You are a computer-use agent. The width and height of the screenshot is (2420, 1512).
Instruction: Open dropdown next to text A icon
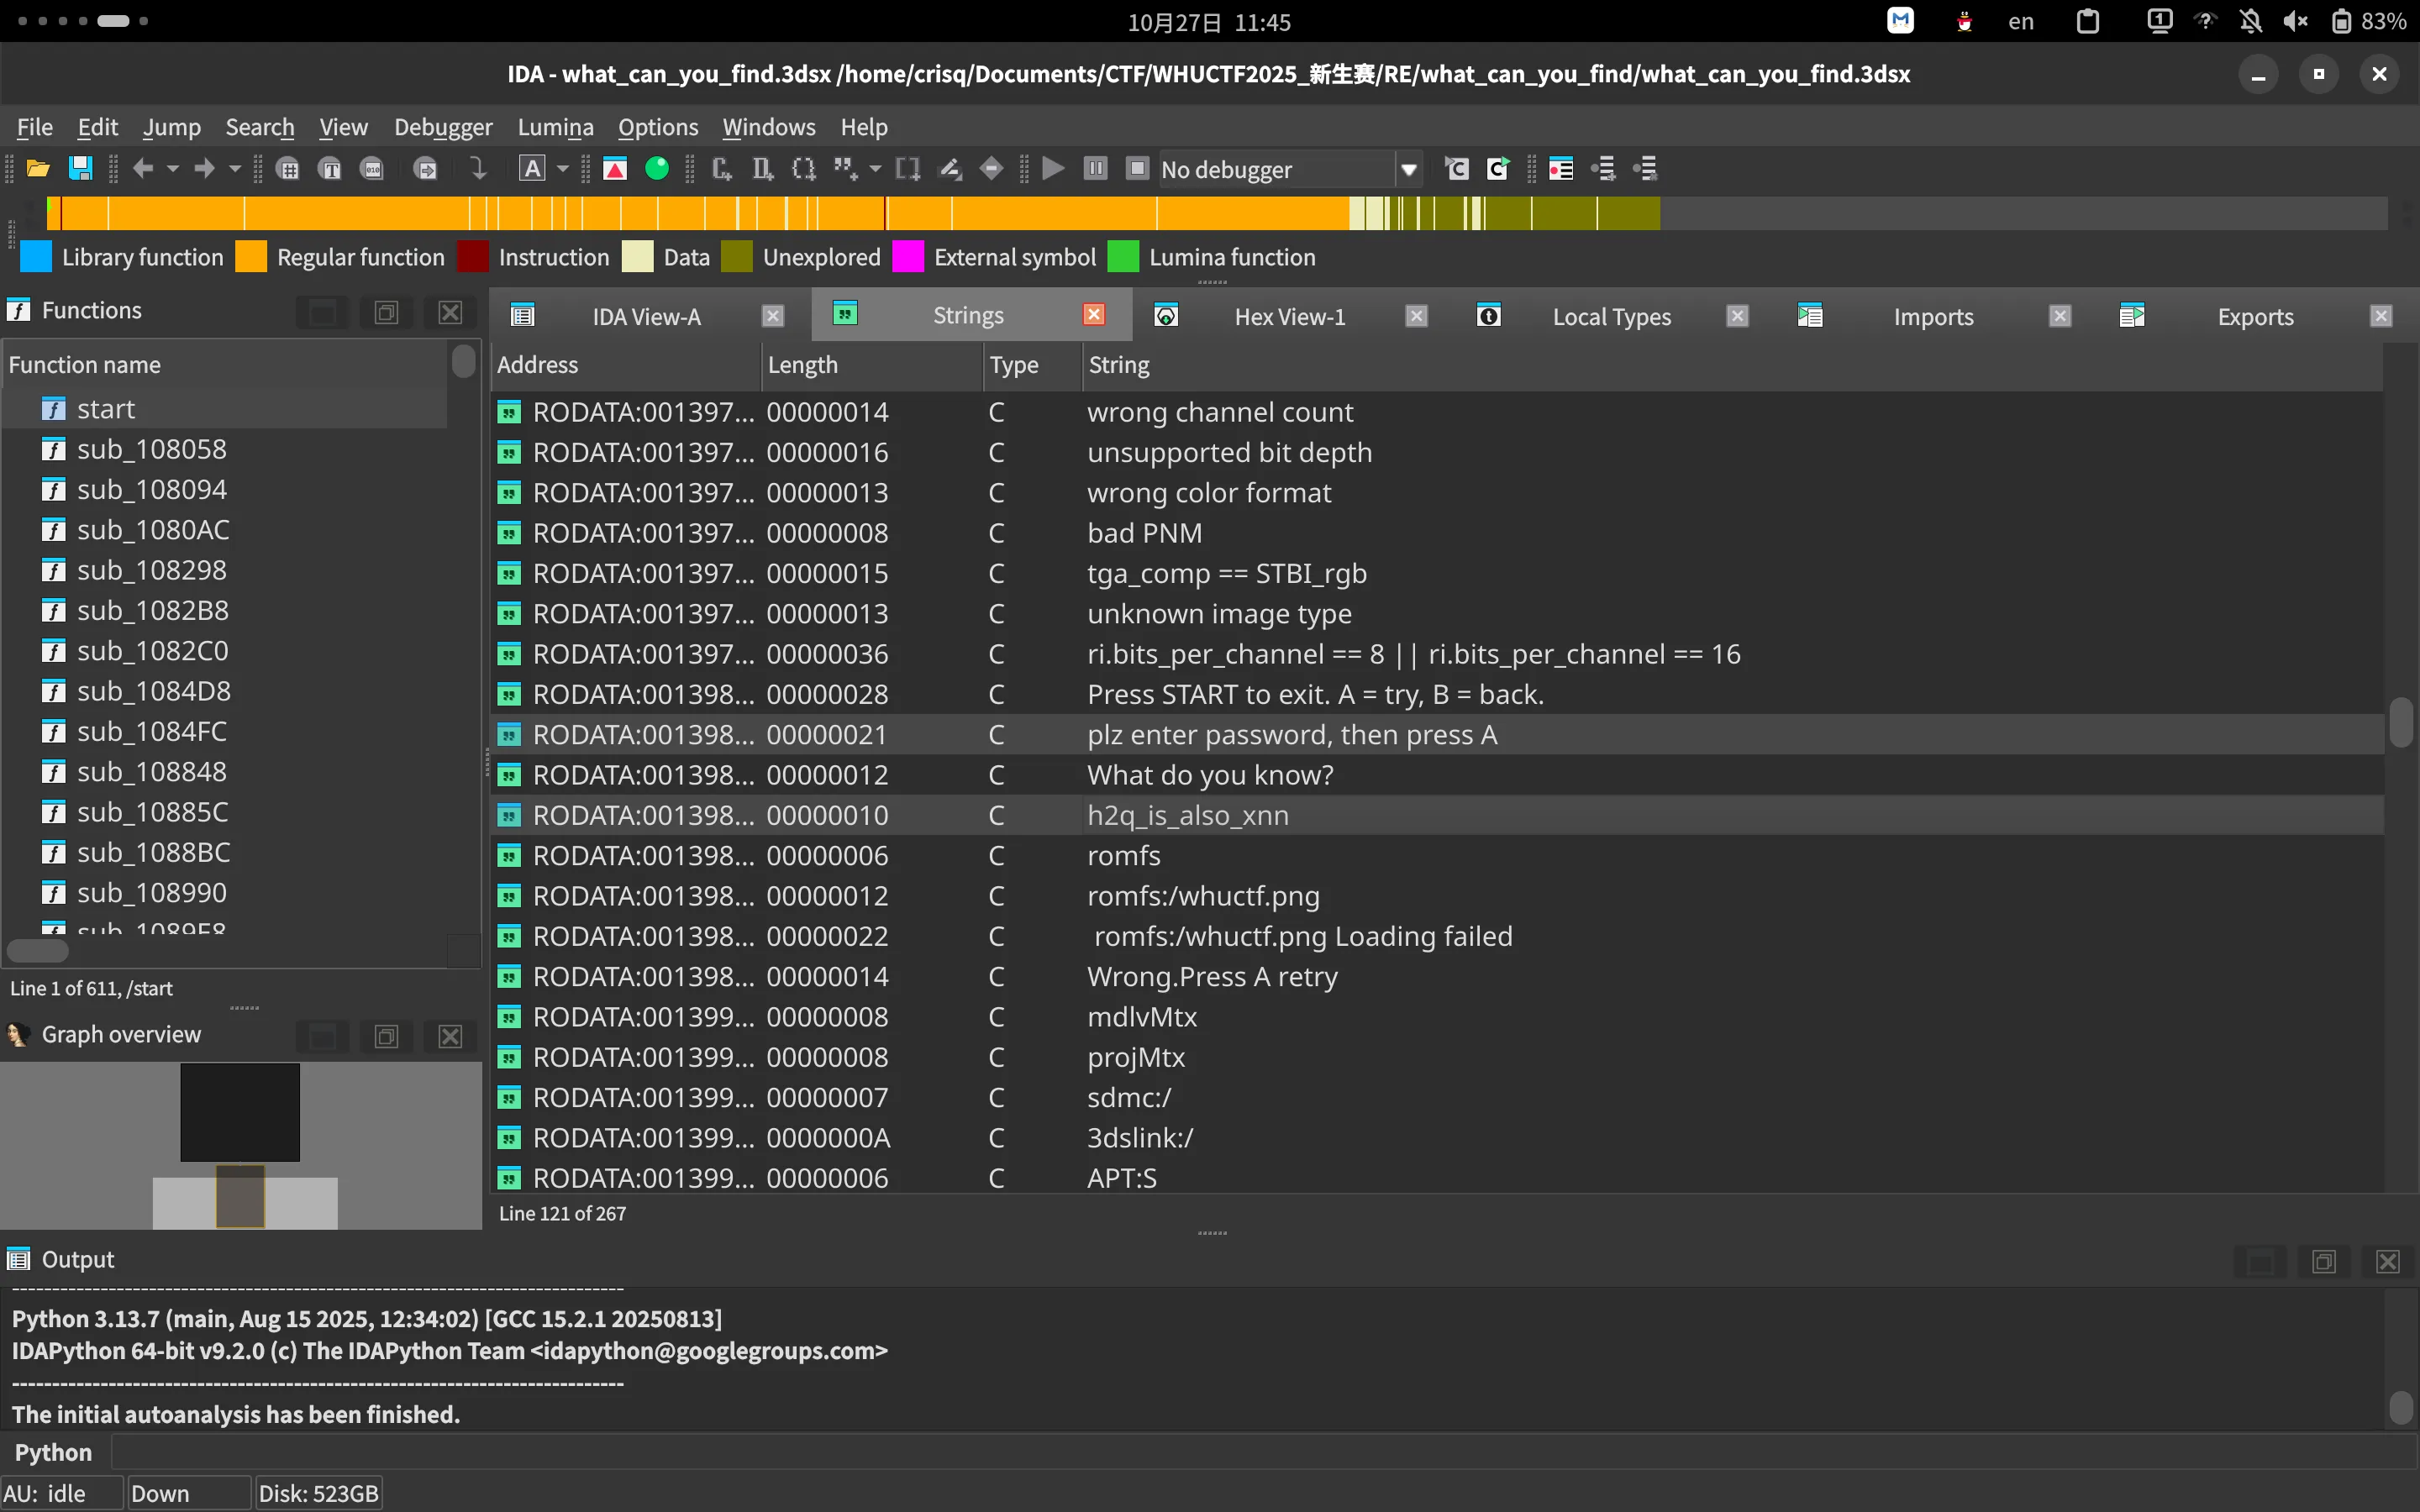pos(563,169)
